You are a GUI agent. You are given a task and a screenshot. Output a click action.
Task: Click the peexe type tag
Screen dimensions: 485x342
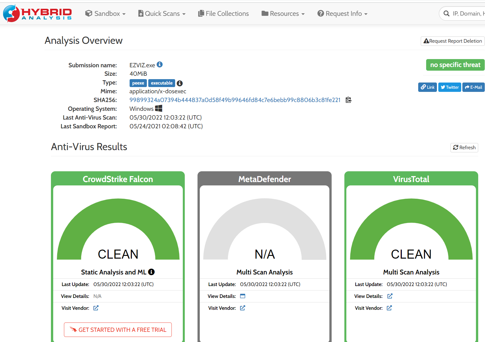[x=138, y=83]
